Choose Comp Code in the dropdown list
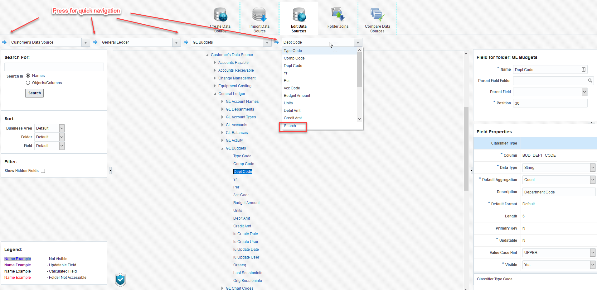The height and width of the screenshot is (290, 597). [x=319, y=58]
